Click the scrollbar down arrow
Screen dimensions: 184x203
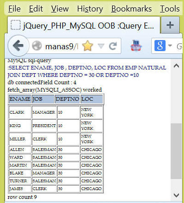[x=176, y=195]
